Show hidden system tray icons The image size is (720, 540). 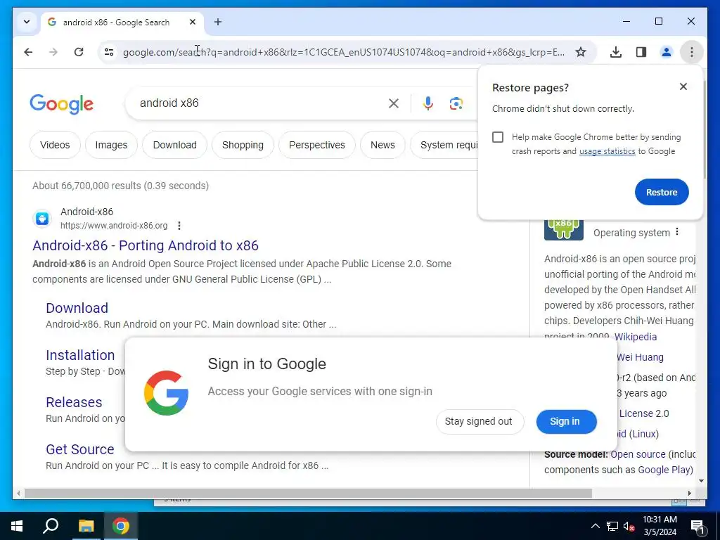(595, 526)
